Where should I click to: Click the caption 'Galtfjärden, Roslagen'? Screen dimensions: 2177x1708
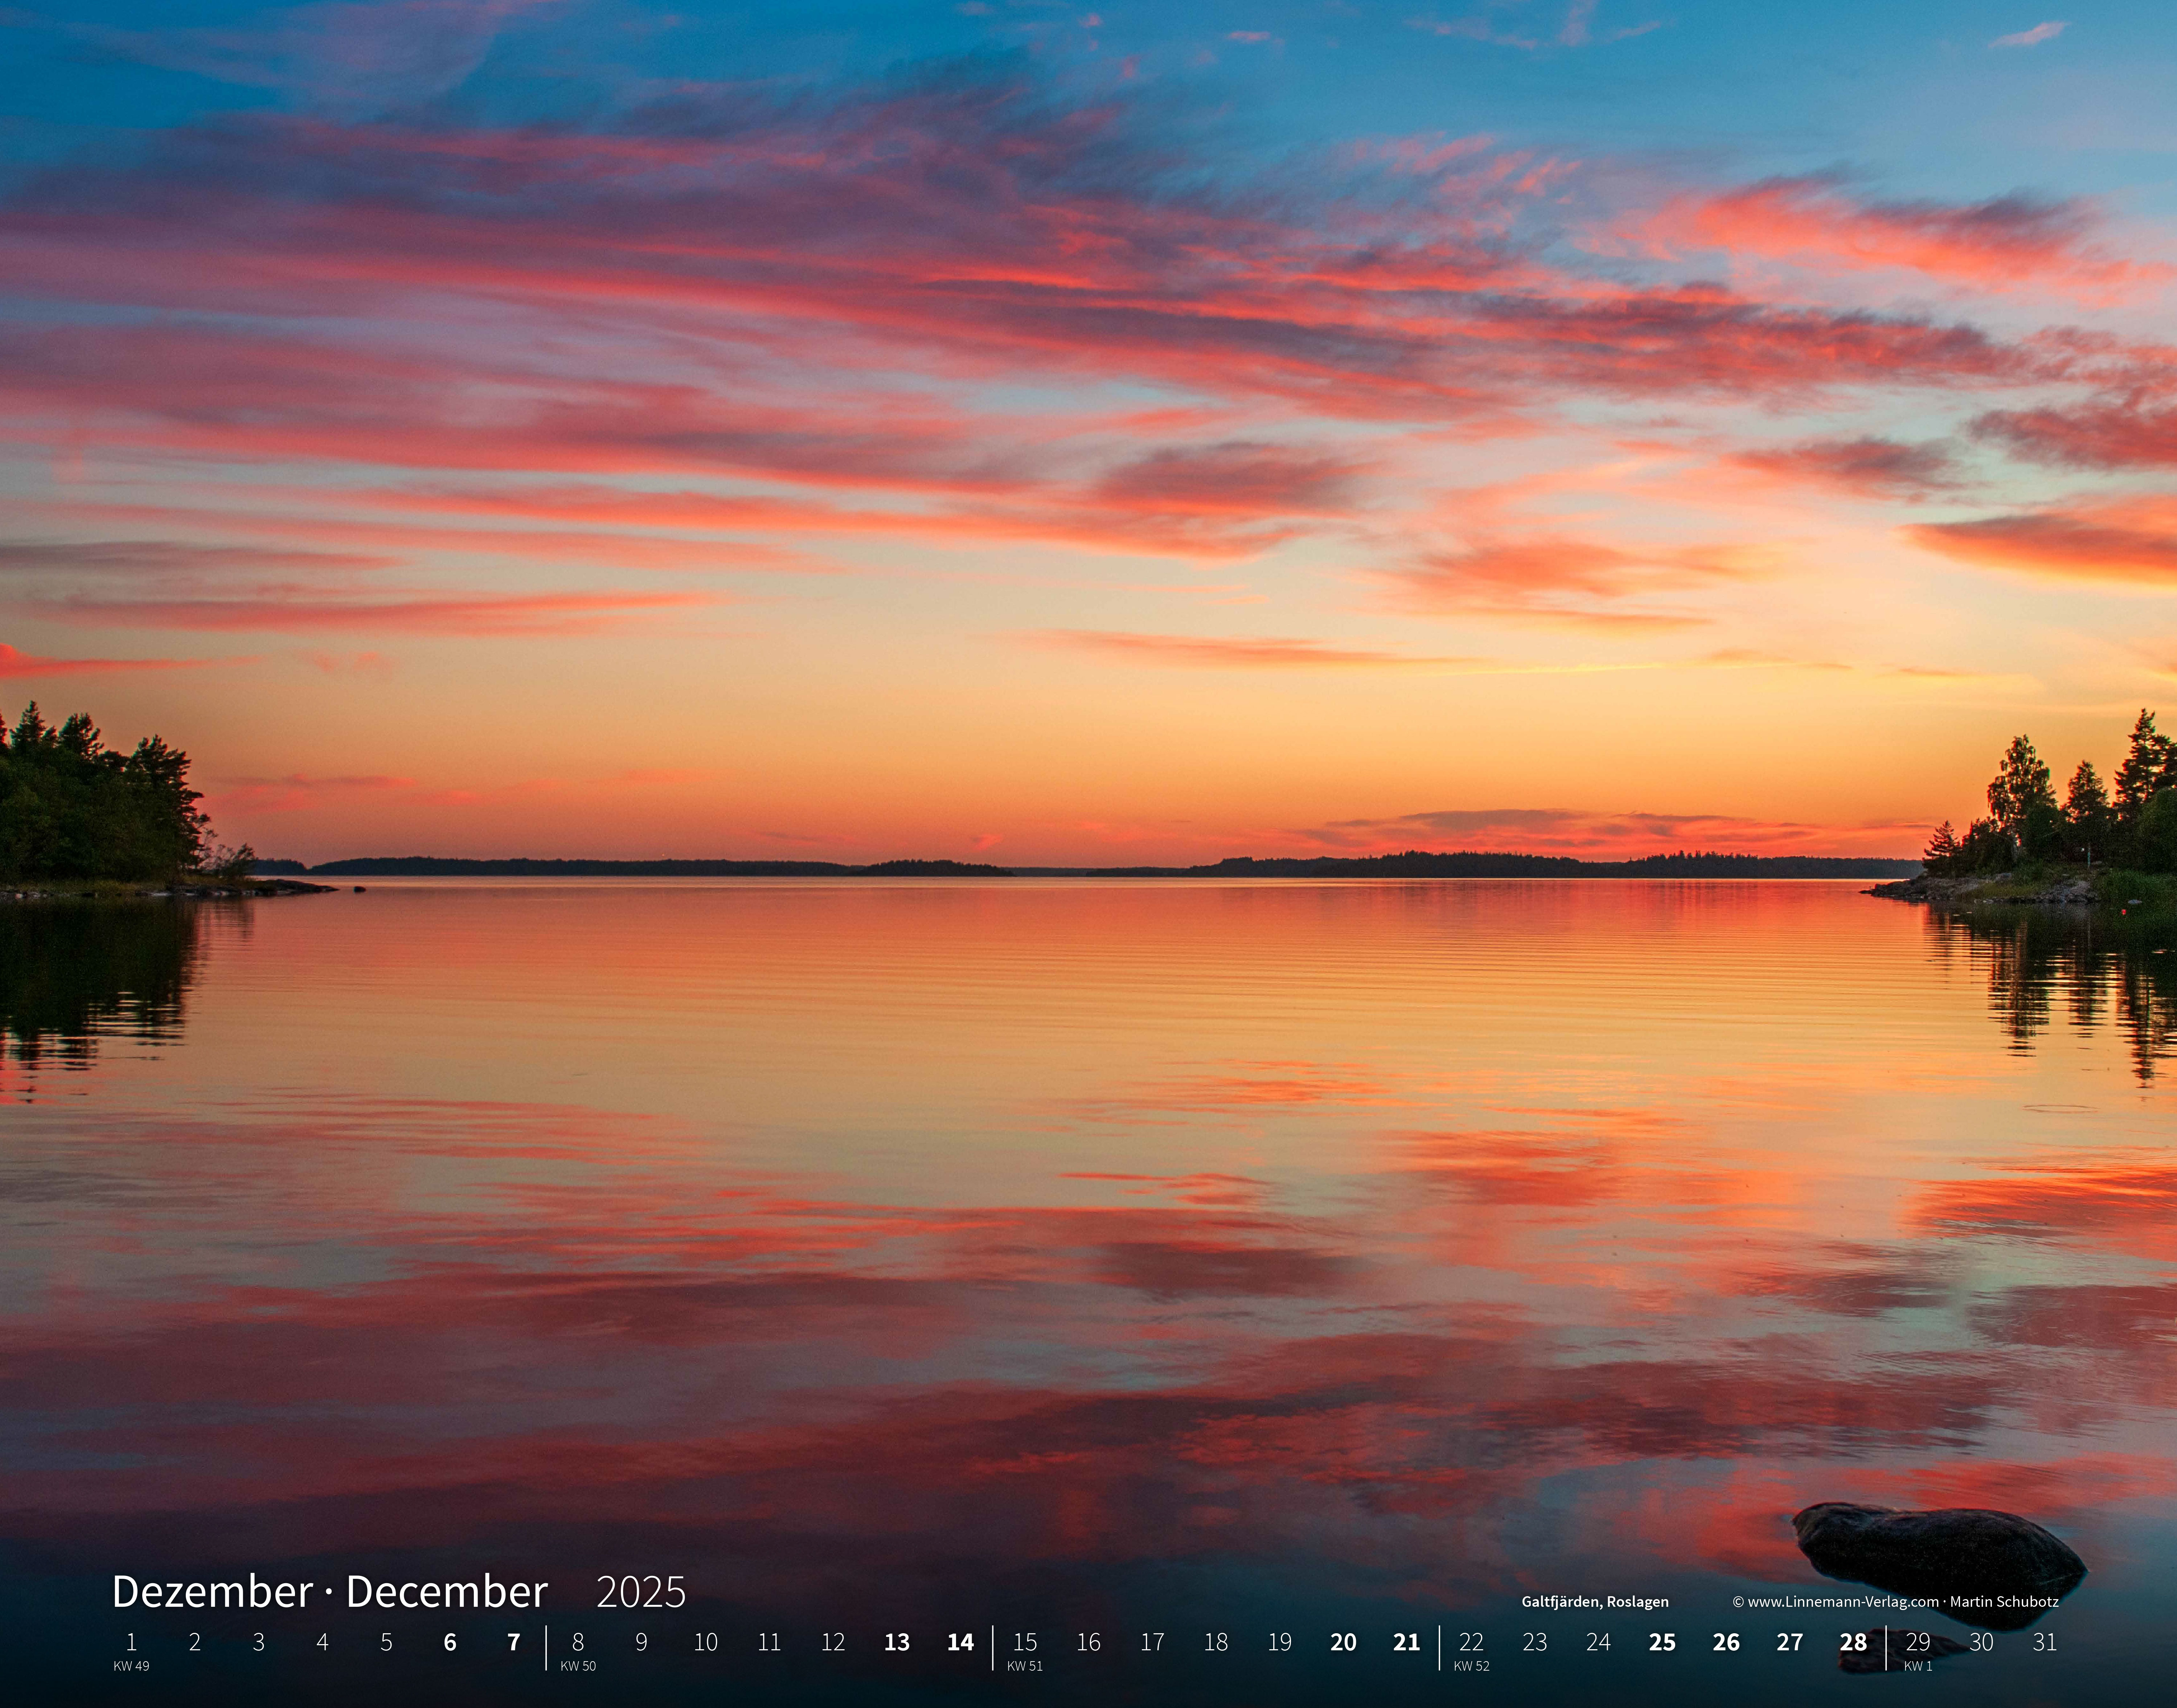1595,1602
